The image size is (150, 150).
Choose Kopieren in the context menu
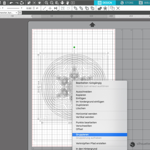81,95
